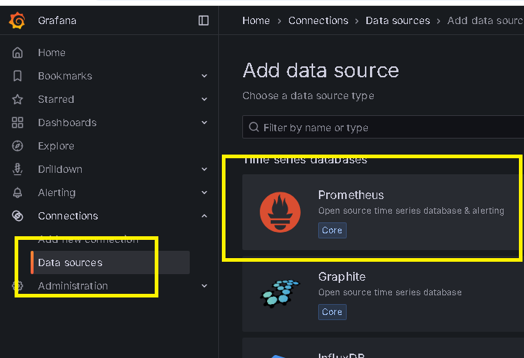Open Starred in the sidebar menu
524x358 pixels.
tap(56, 99)
